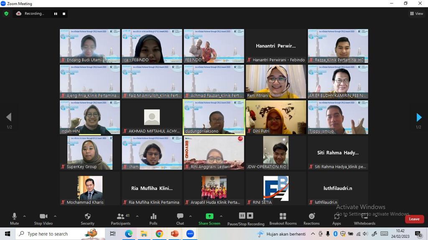Expand the Chat options arrow
The image size is (428, 240).
(x=190, y=216)
